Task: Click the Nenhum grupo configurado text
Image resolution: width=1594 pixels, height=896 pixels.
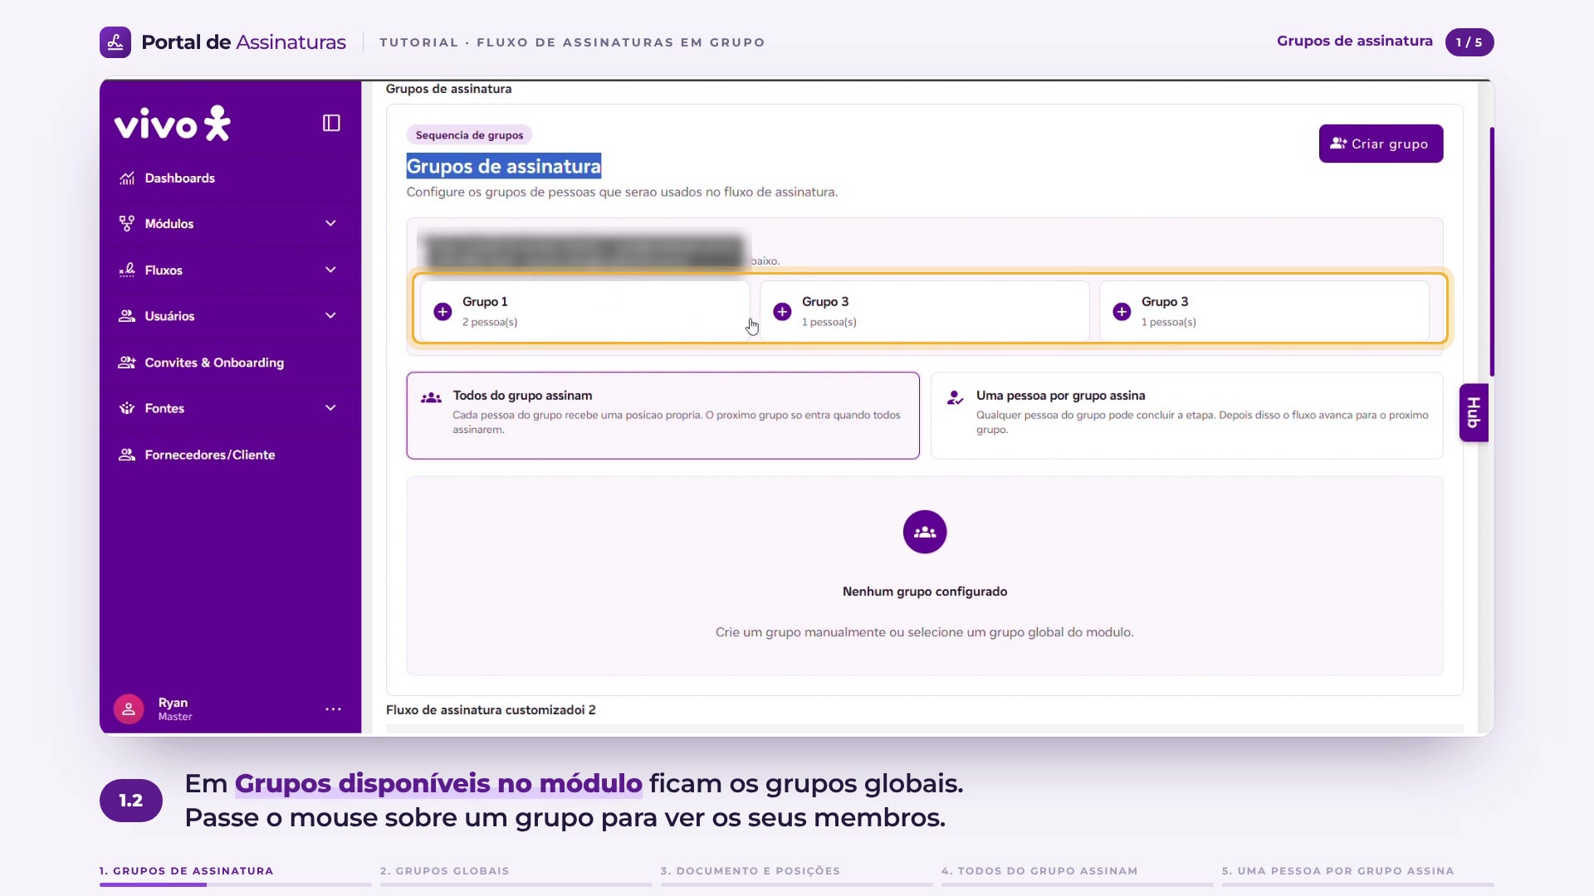Action: pyautogui.click(x=925, y=592)
